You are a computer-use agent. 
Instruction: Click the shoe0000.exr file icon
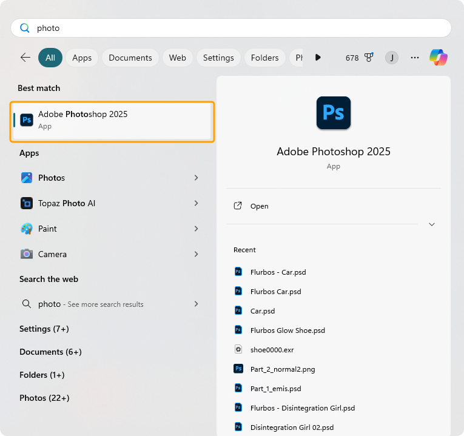tap(238, 349)
